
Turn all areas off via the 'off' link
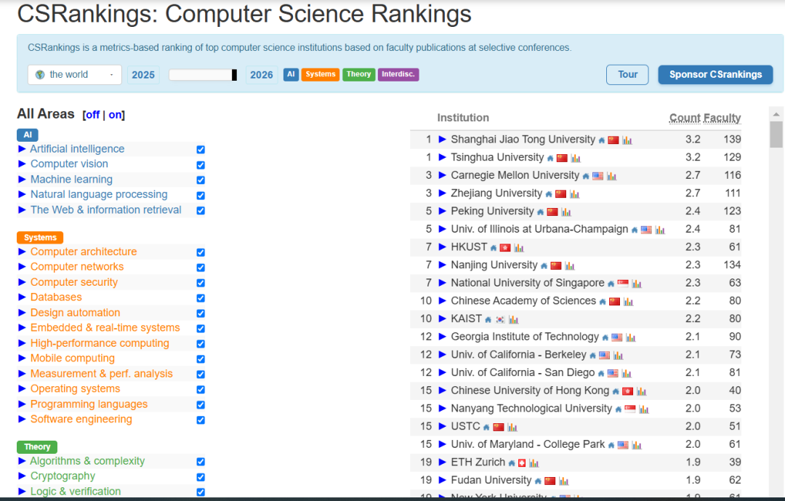click(92, 115)
